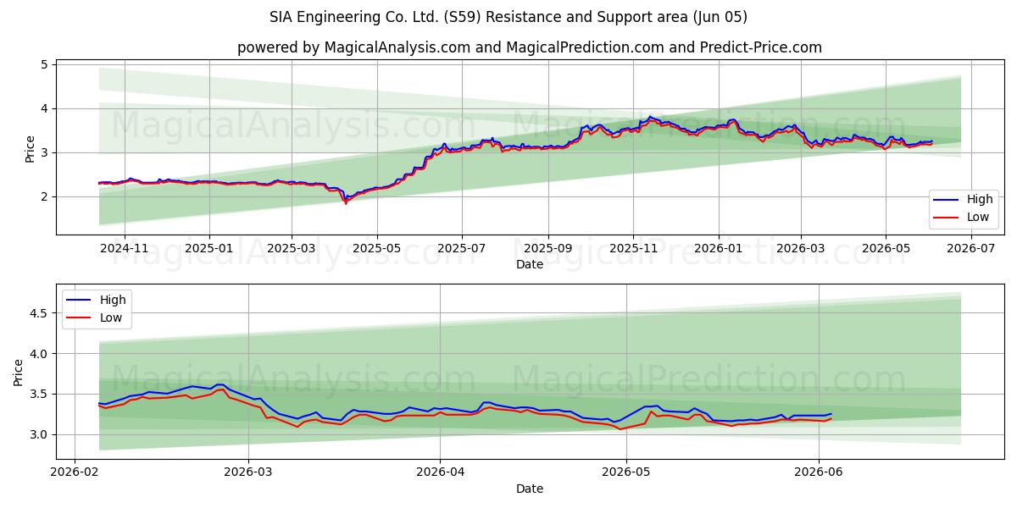Click the '2025-05' x-axis tick label
Viewport: 1017px width, 508px height.
coord(376,249)
